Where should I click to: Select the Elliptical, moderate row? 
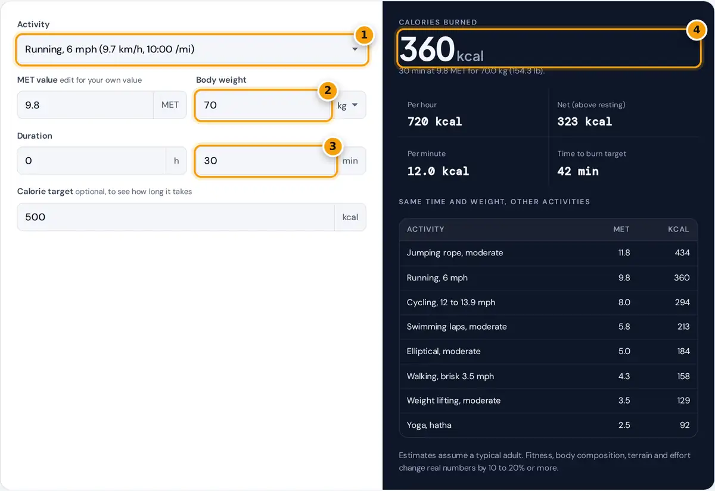[x=548, y=351]
